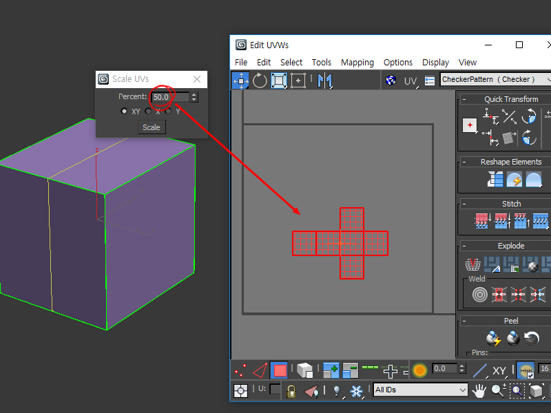
Task: Select the XY radio in Scale UVs
Action: [x=124, y=111]
